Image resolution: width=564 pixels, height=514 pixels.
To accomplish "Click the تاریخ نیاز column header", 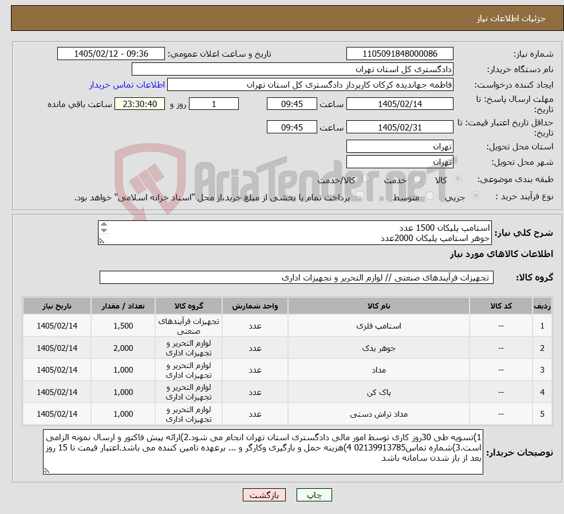I will (57, 306).
